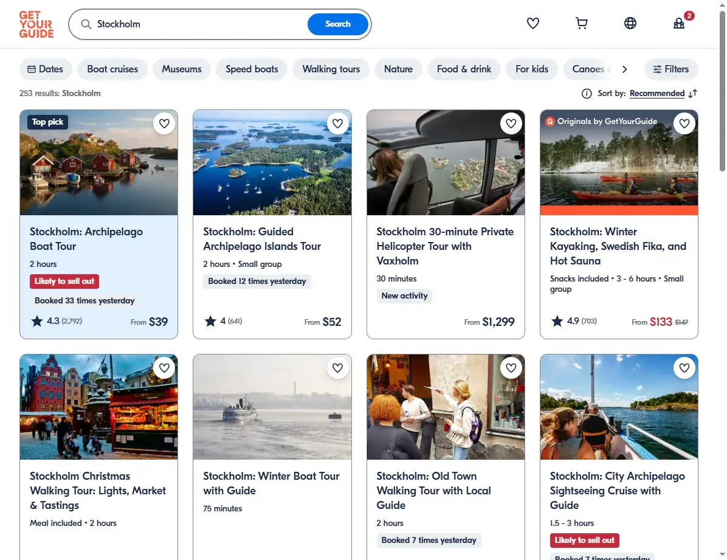Expand the Filters panel
The image size is (727, 560).
click(x=671, y=69)
